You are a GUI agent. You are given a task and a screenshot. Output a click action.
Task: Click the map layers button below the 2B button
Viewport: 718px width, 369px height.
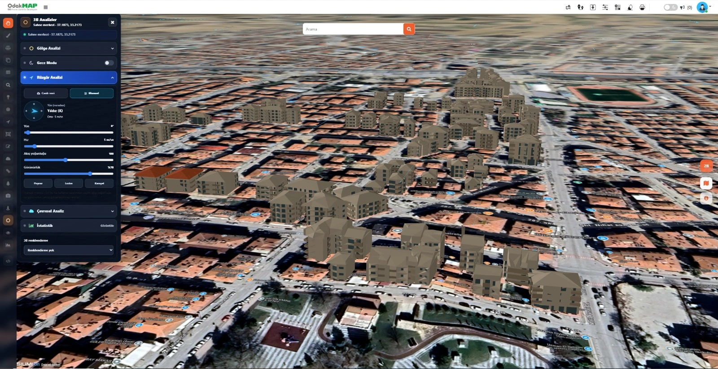pyautogui.click(x=706, y=183)
